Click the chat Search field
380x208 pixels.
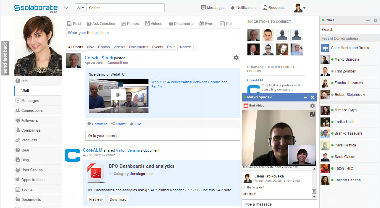click(x=350, y=29)
